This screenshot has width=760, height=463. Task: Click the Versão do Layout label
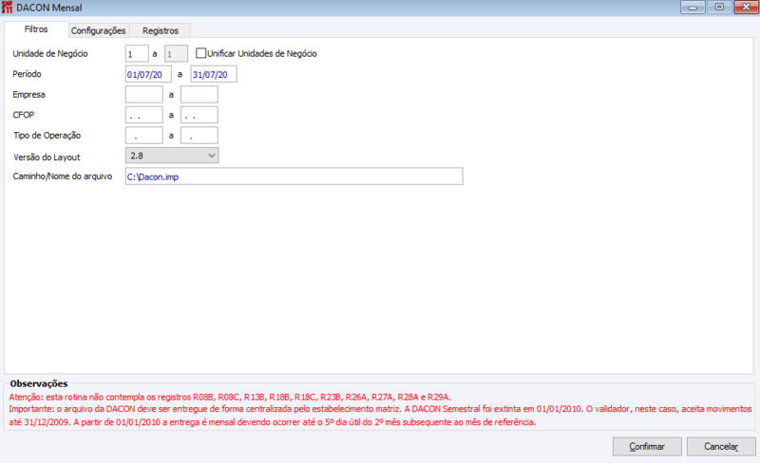click(x=47, y=157)
